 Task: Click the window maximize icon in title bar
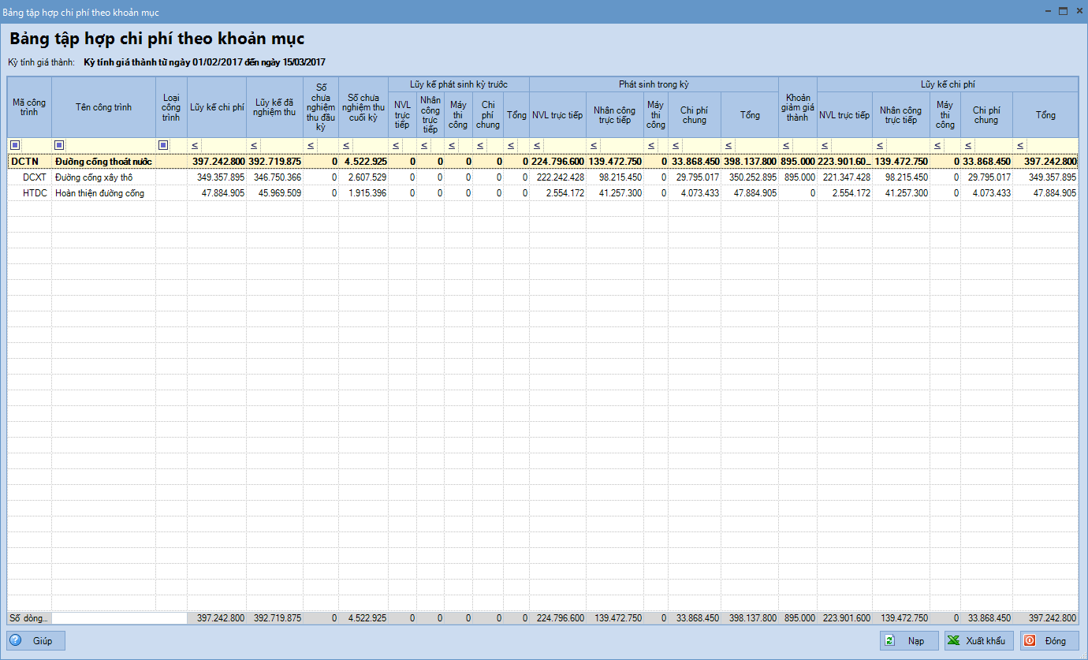click(x=1063, y=11)
